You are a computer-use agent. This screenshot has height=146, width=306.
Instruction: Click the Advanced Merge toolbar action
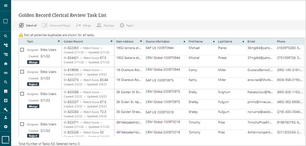click(56, 26)
